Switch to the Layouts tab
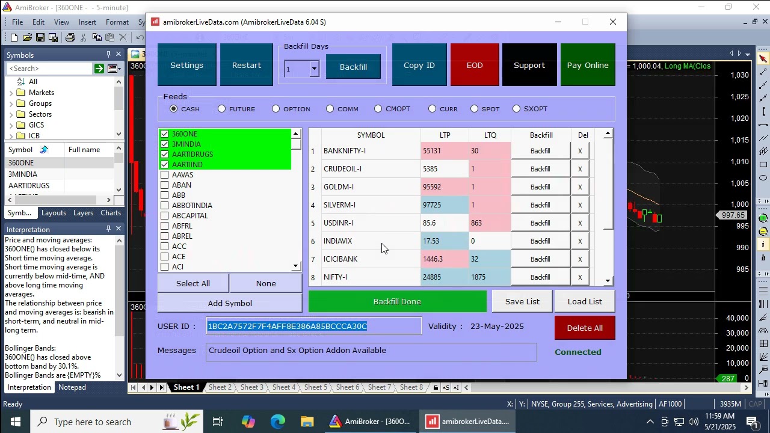This screenshot has height=433, width=770. pos(54,213)
